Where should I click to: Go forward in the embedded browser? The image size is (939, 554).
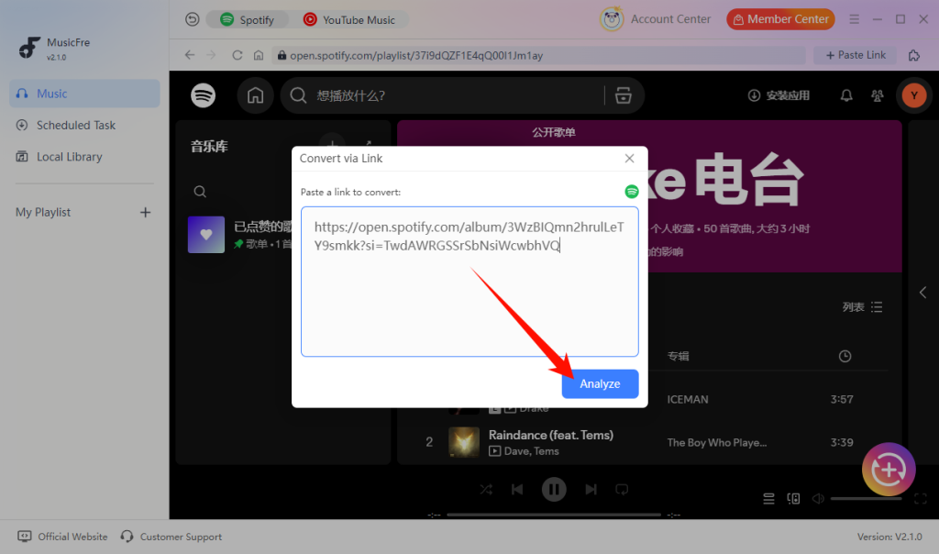(x=212, y=55)
